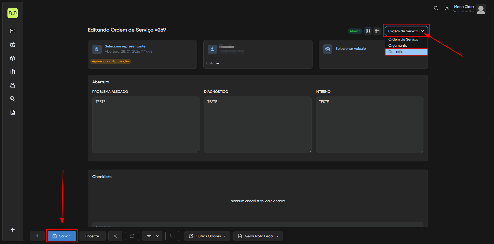
Task: Click the Selecionar veículo link
Action: [350, 48]
